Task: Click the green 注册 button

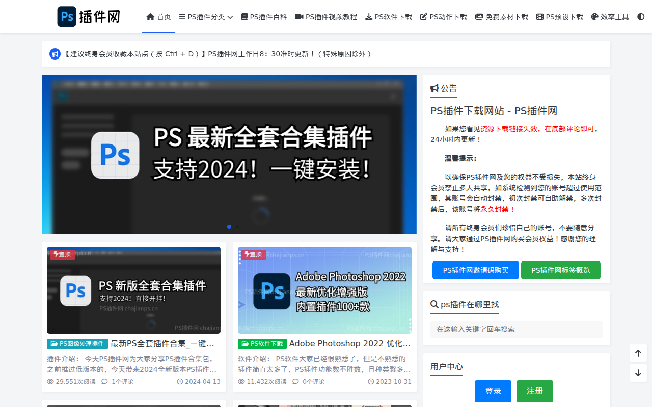Action: pos(535,391)
